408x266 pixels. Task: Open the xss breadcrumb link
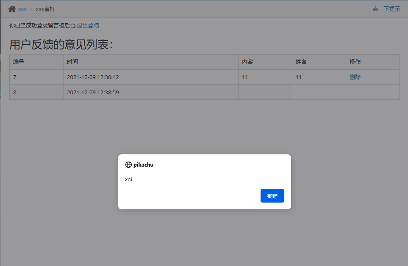pyautogui.click(x=22, y=9)
